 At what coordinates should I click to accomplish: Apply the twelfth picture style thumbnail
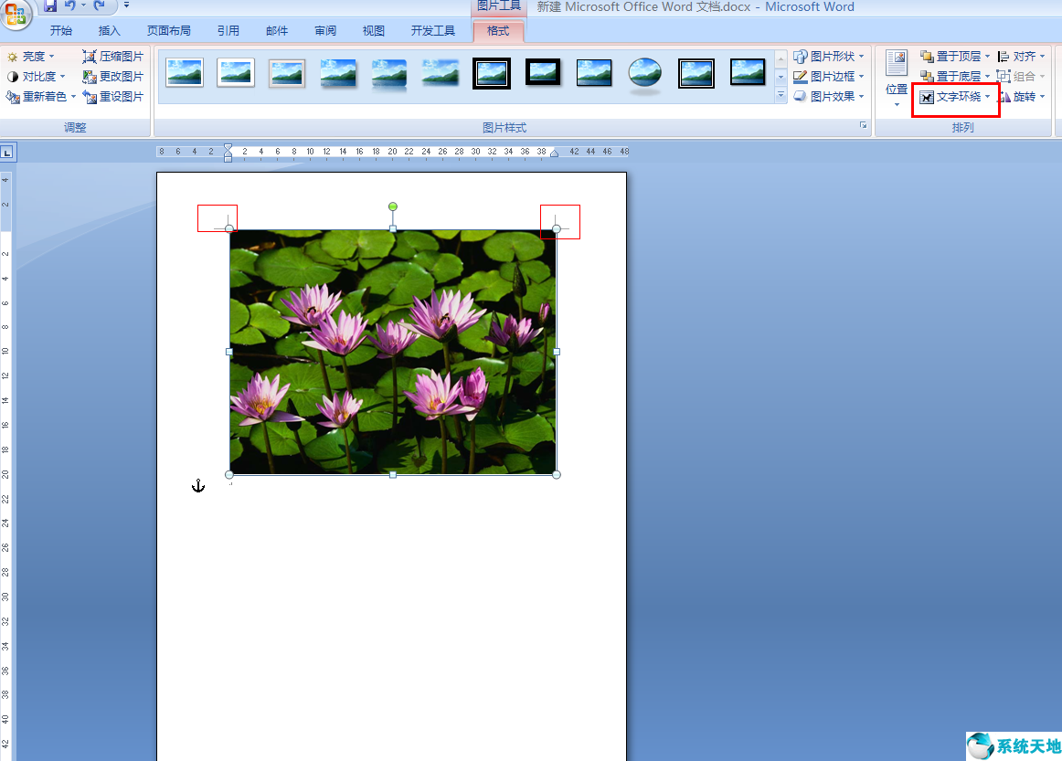pos(748,72)
